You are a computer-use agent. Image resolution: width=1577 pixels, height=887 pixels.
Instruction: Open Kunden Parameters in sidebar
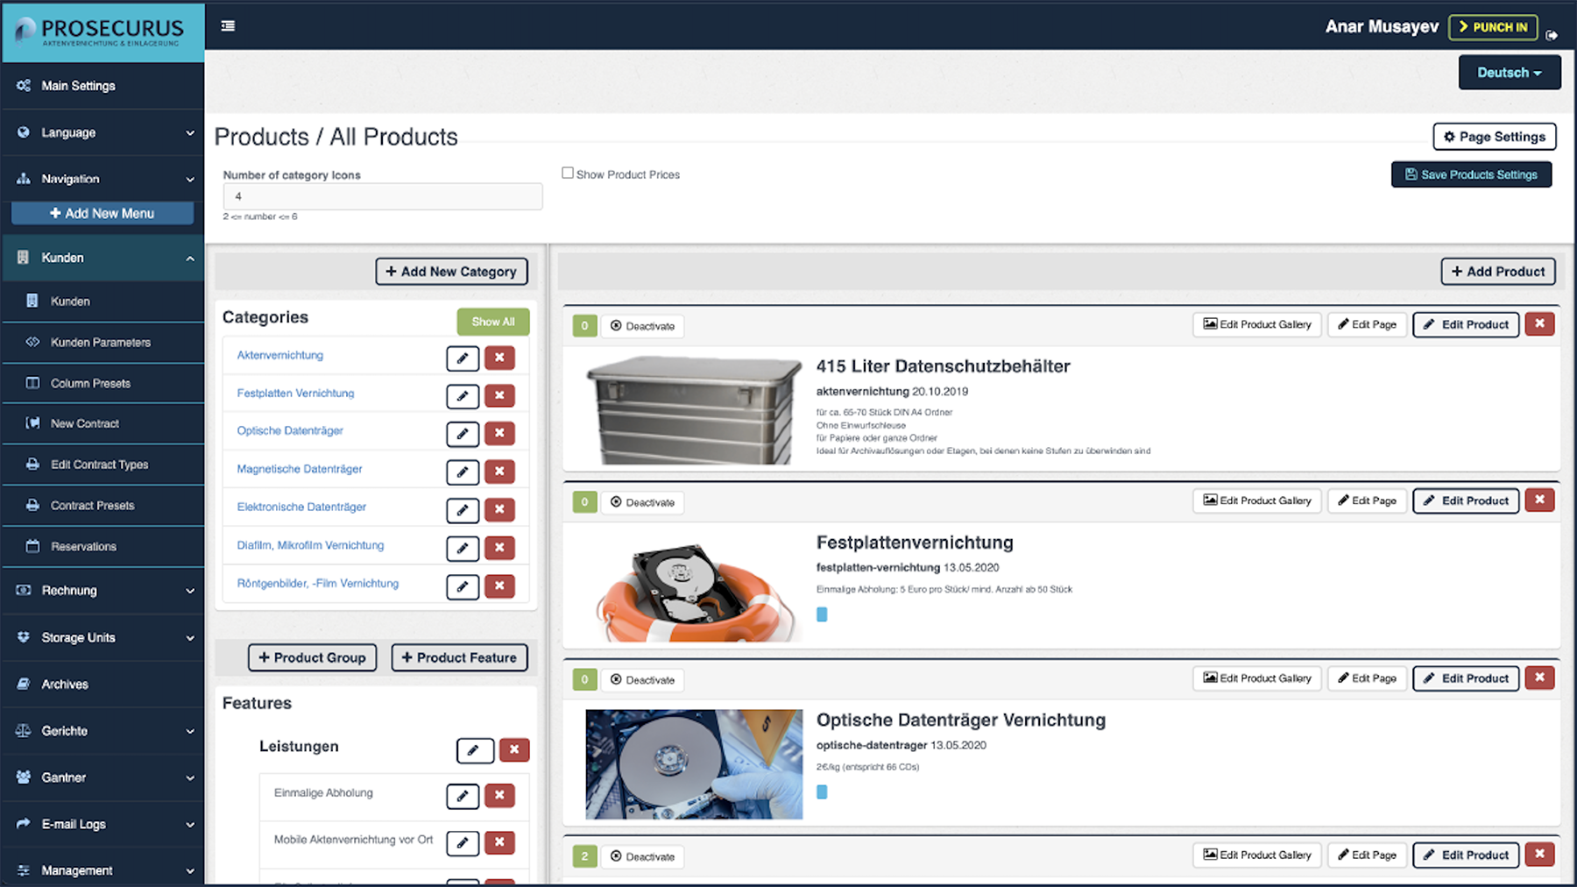101,343
